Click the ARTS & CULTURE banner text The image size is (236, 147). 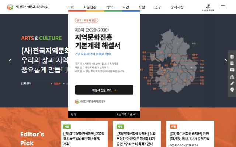[x=41, y=38]
